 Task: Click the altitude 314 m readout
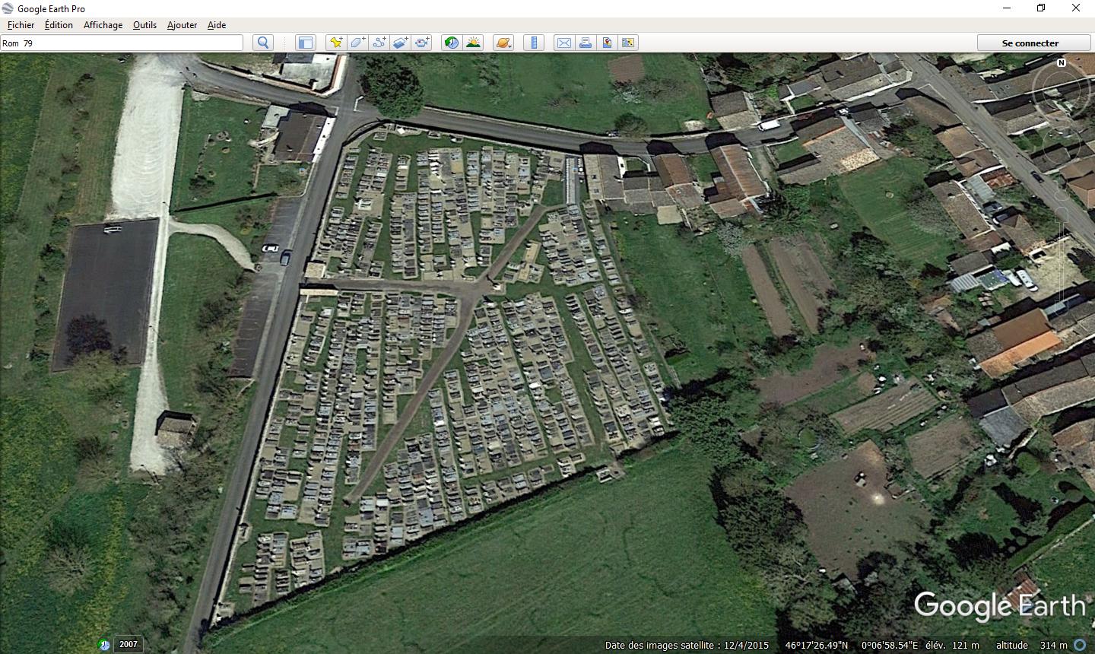[1032, 645]
